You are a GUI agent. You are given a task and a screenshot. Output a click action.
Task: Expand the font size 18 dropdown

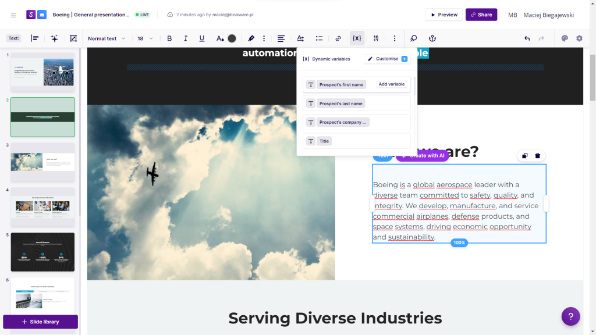tap(145, 38)
